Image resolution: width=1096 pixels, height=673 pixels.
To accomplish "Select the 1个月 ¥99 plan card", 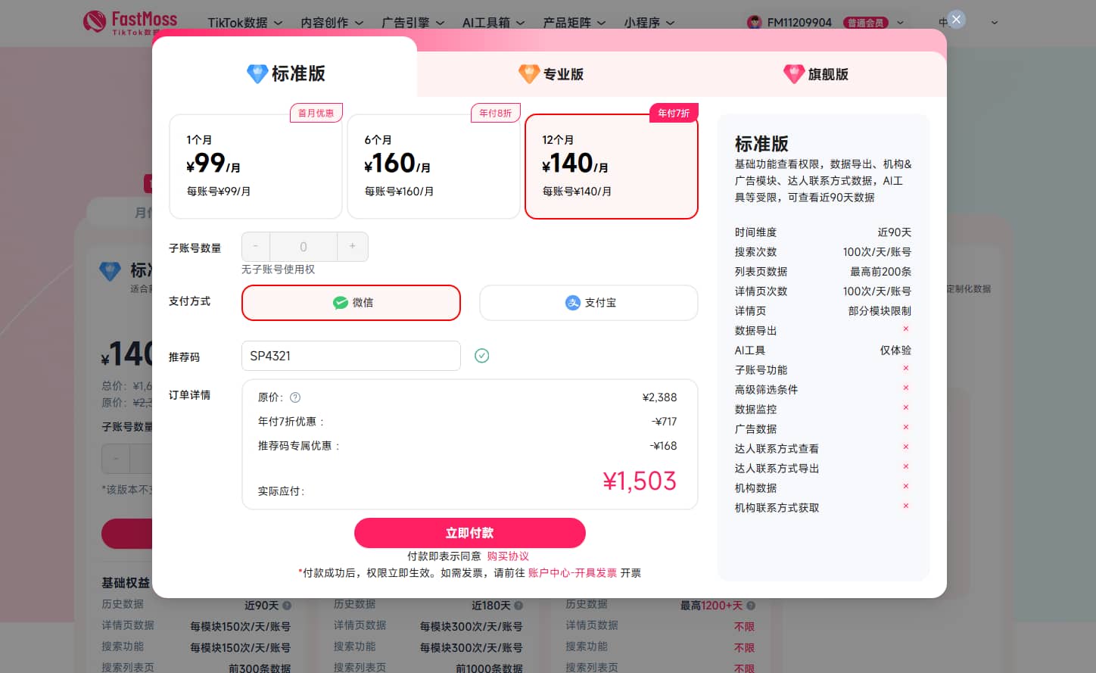I will [256, 166].
